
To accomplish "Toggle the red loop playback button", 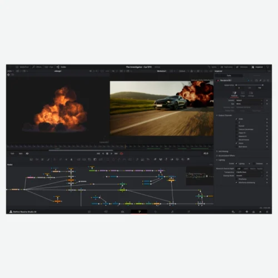I will (122, 153).
